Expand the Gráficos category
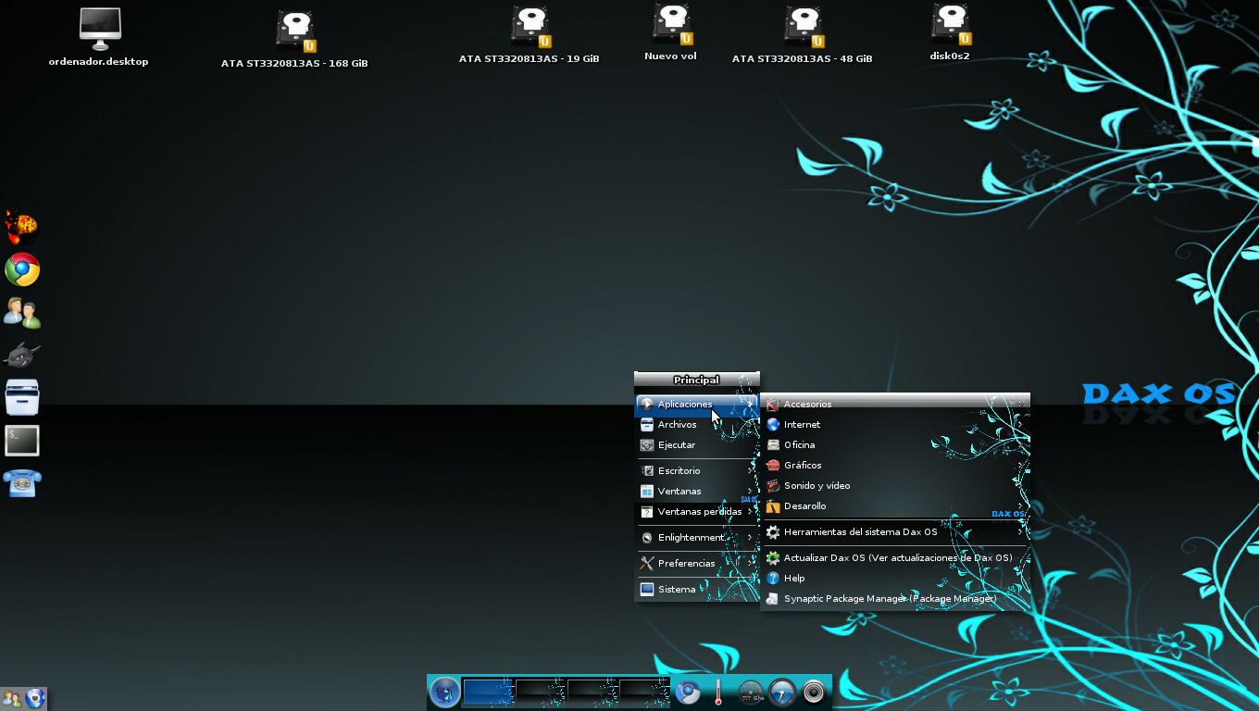Screen dimensions: 1259x711 tap(895, 466)
